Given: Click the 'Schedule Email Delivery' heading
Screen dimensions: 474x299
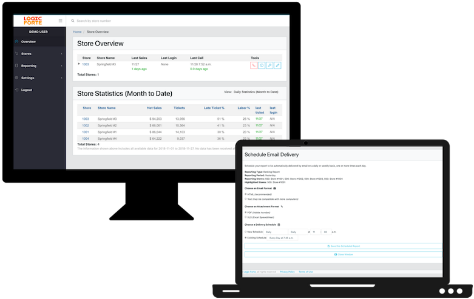Looking at the screenshot, I should tap(271, 154).
